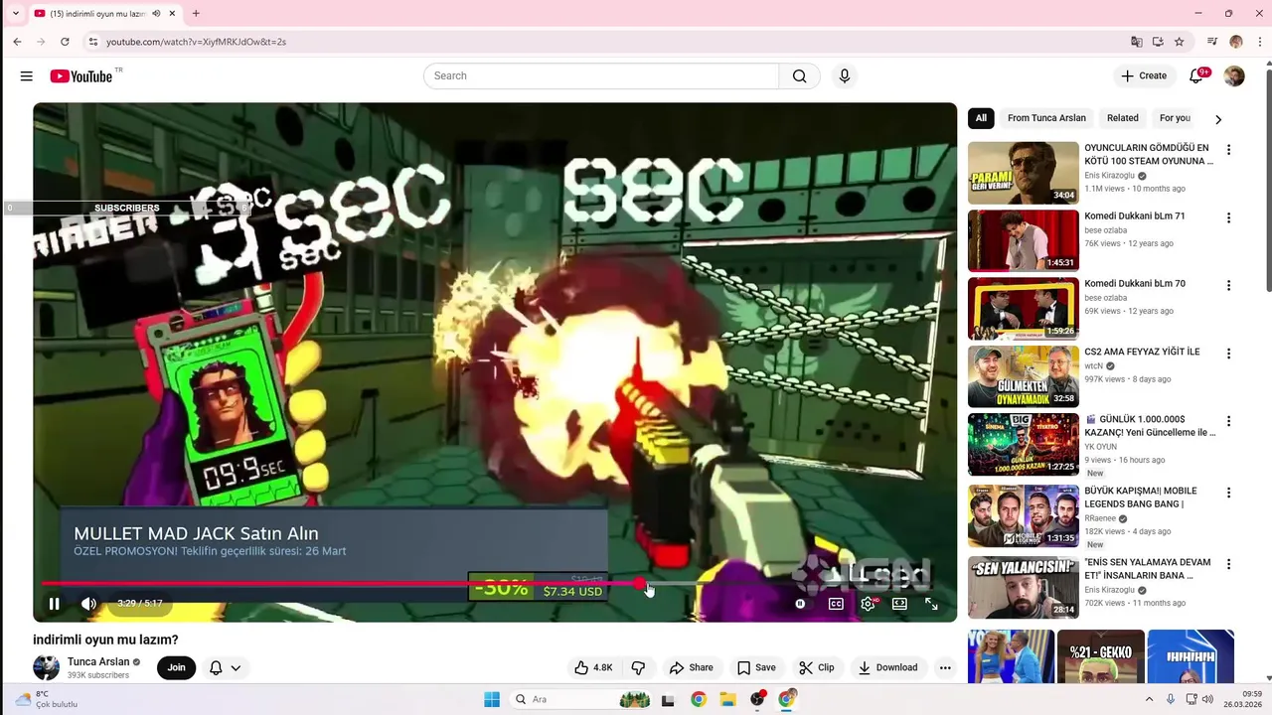Screen dimensions: 1272x715
Task: Open Komedi Dukkani bLm 71 video title
Action: tap(1134, 216)
